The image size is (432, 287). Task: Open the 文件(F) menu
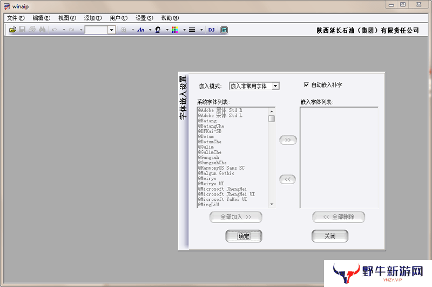pyautogui.click(x=16, y=18)
